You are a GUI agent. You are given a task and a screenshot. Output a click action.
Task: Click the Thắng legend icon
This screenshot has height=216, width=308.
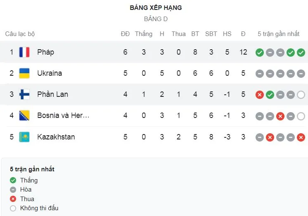click(13, 180)
